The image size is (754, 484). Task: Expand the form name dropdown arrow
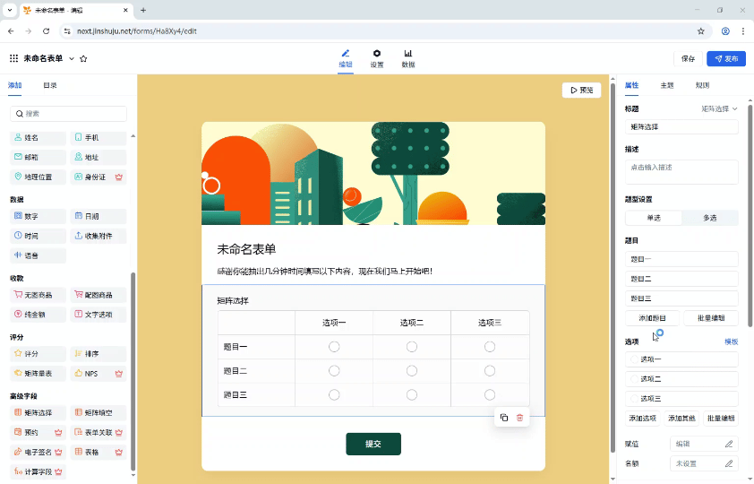[x=72, y=58]
